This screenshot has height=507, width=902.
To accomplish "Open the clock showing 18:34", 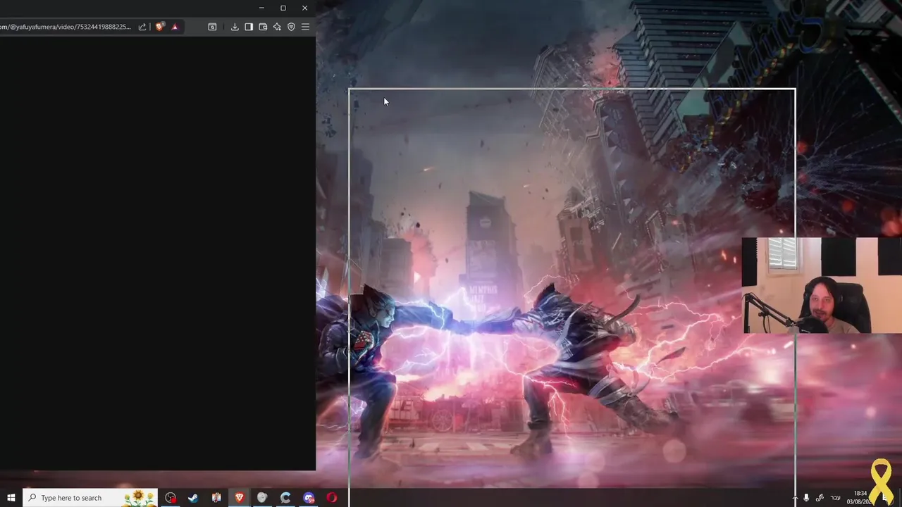I will point(860,498).
